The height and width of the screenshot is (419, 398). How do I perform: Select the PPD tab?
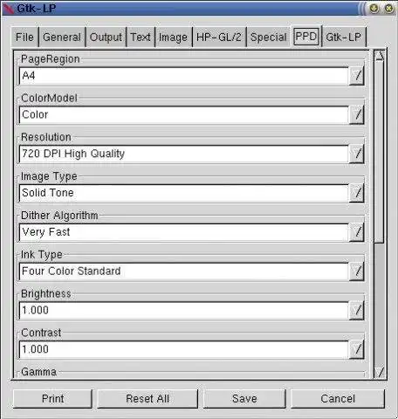(x=306, y=37)
